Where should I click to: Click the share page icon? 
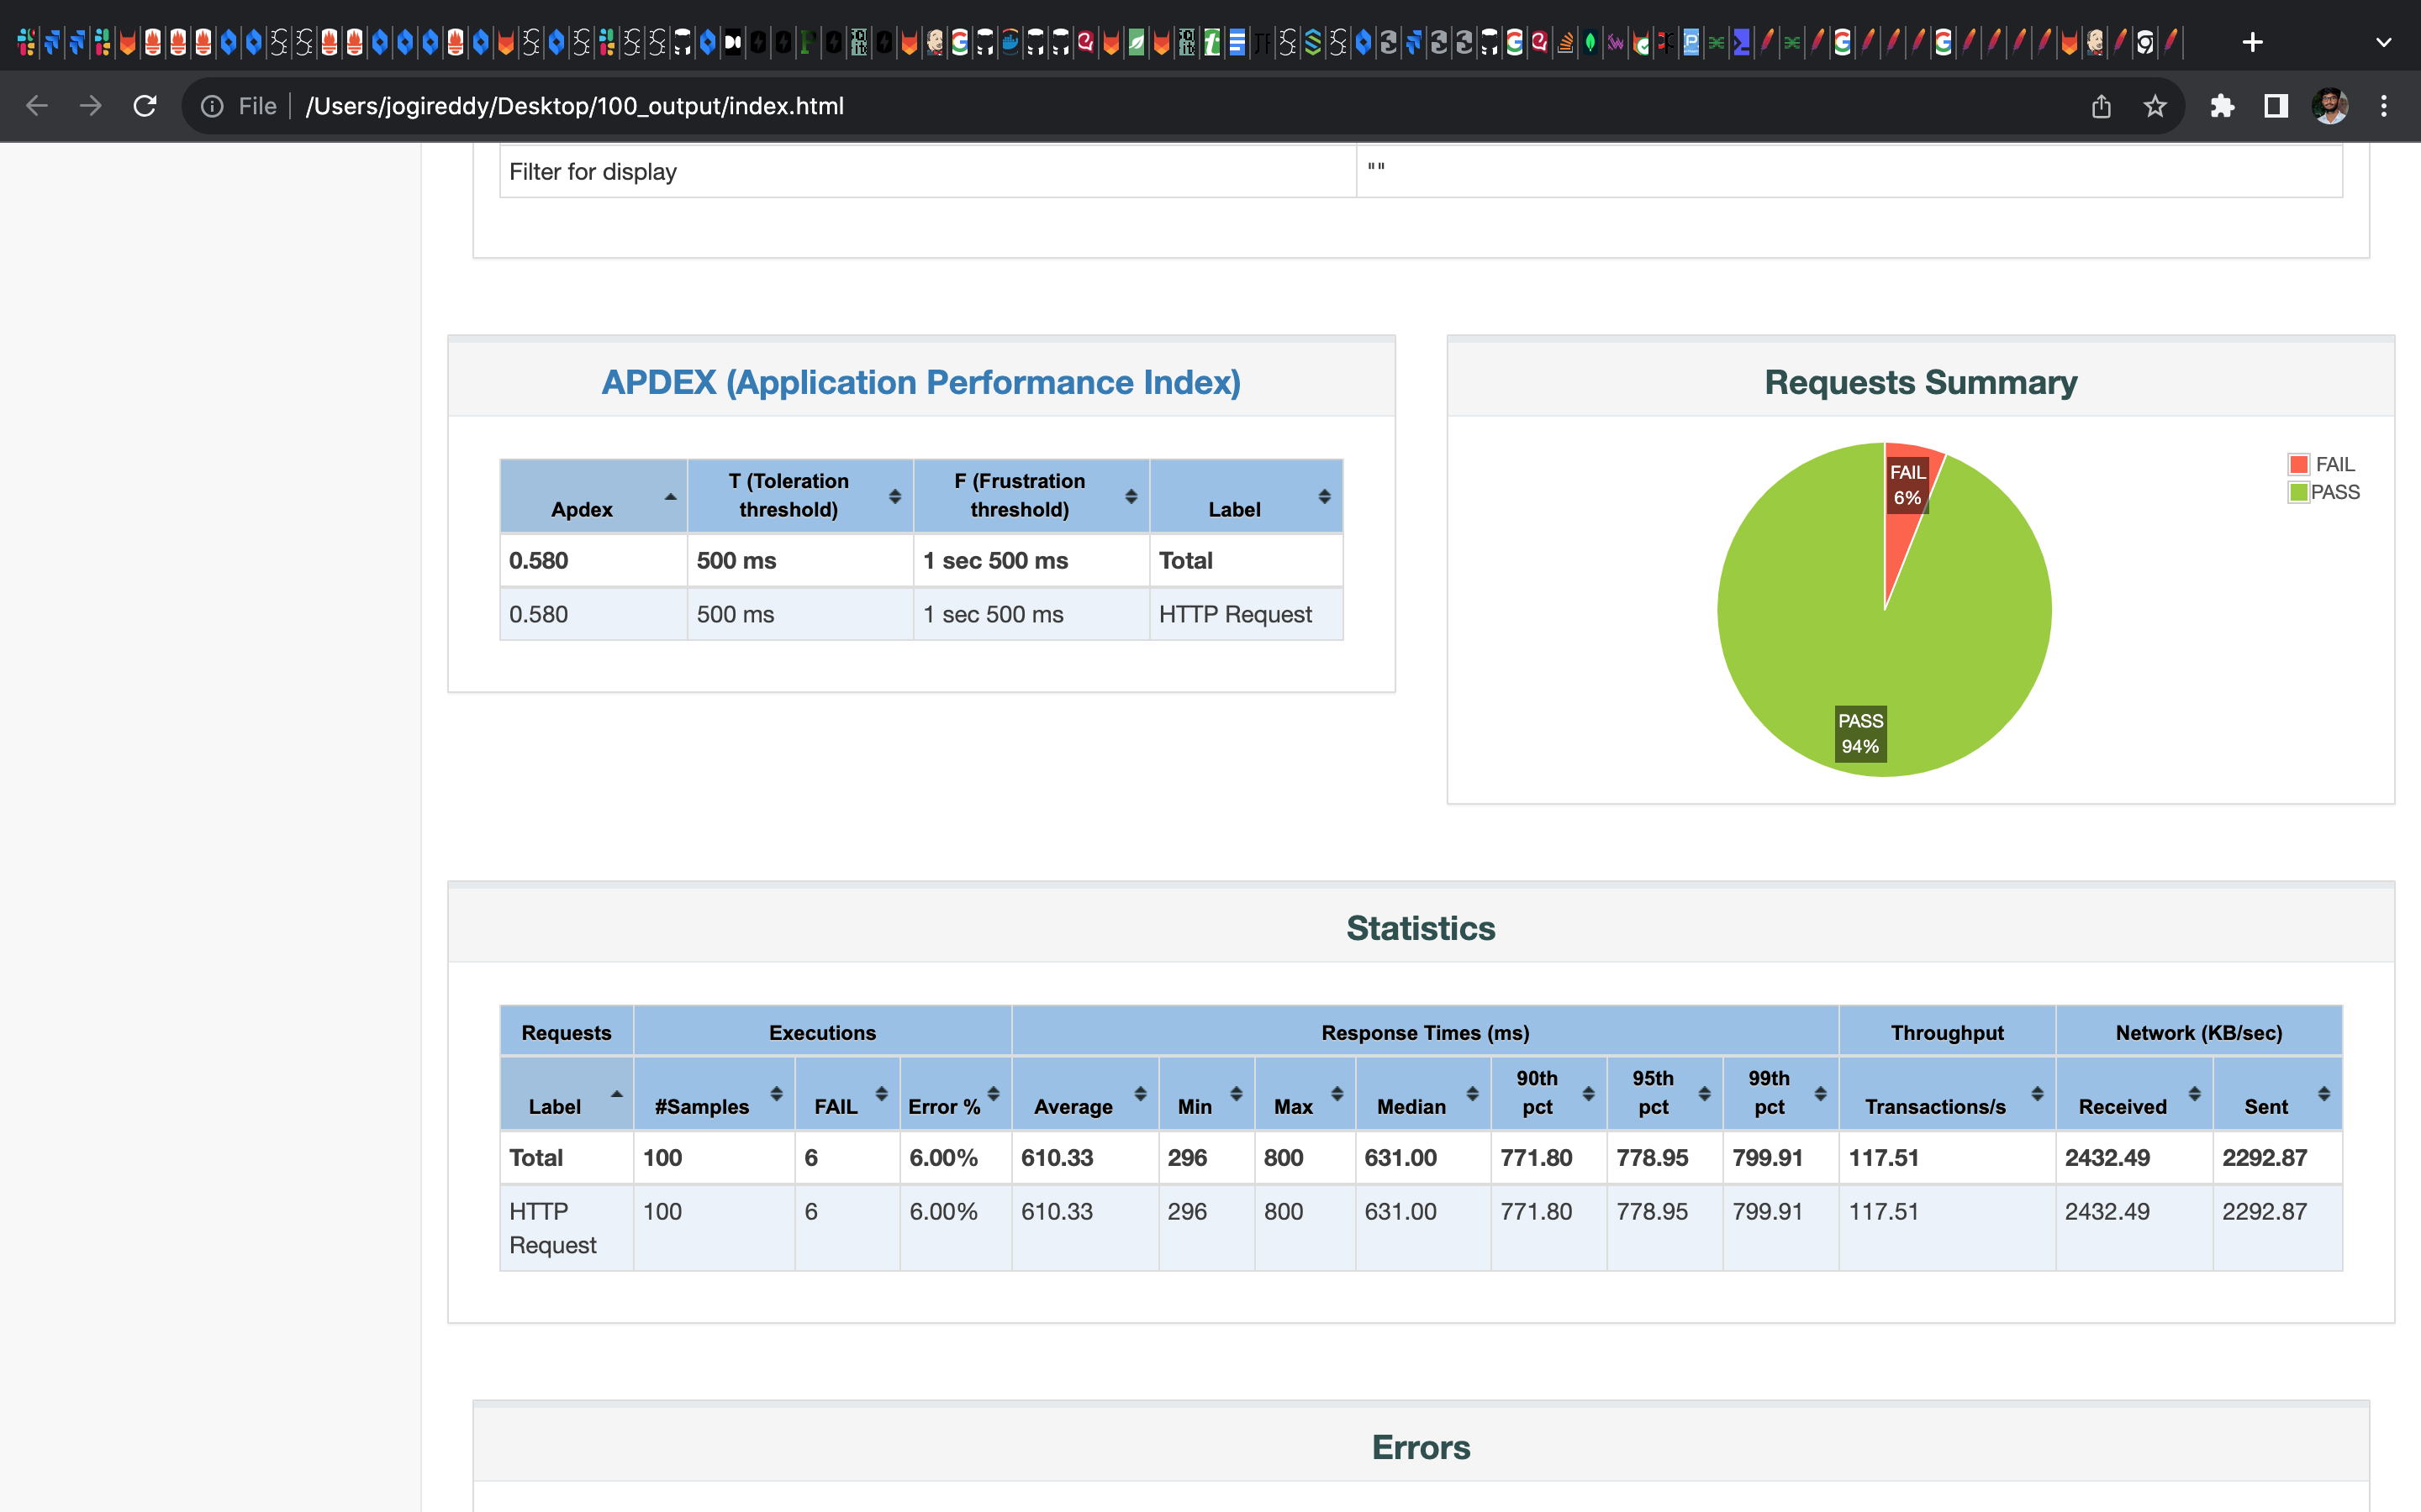(2101, 106)
